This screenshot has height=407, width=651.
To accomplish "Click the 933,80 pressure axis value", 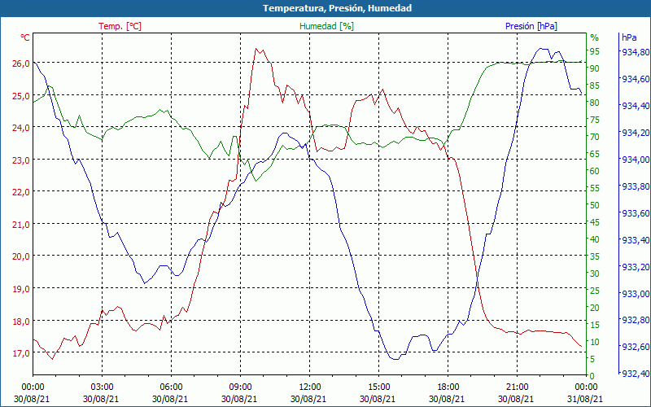I will pos(635,187).
